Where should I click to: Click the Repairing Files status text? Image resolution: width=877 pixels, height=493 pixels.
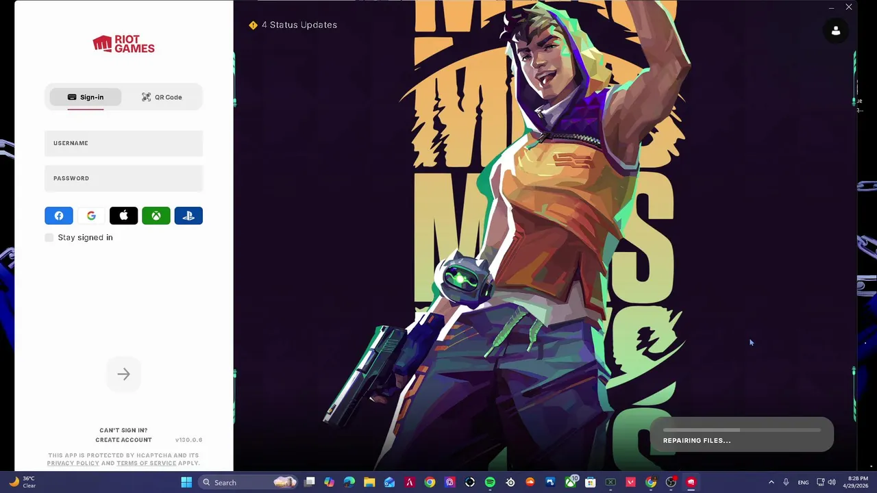(697, 440)
